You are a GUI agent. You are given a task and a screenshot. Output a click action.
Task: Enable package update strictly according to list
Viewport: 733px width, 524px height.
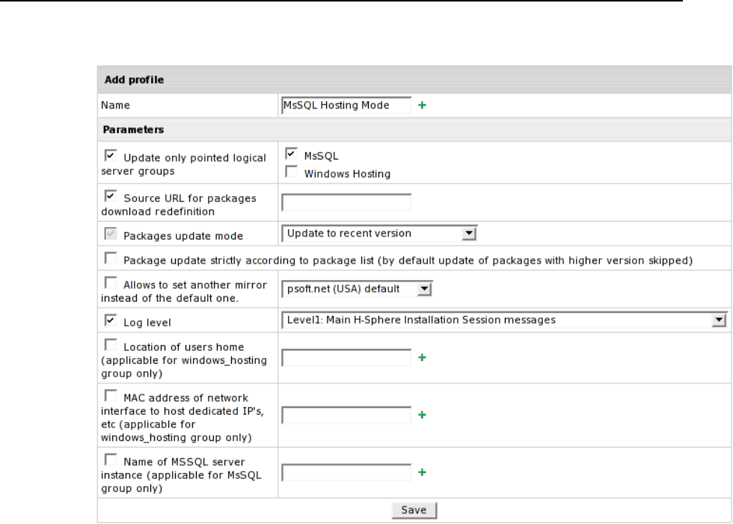click(x=111, y=258)
